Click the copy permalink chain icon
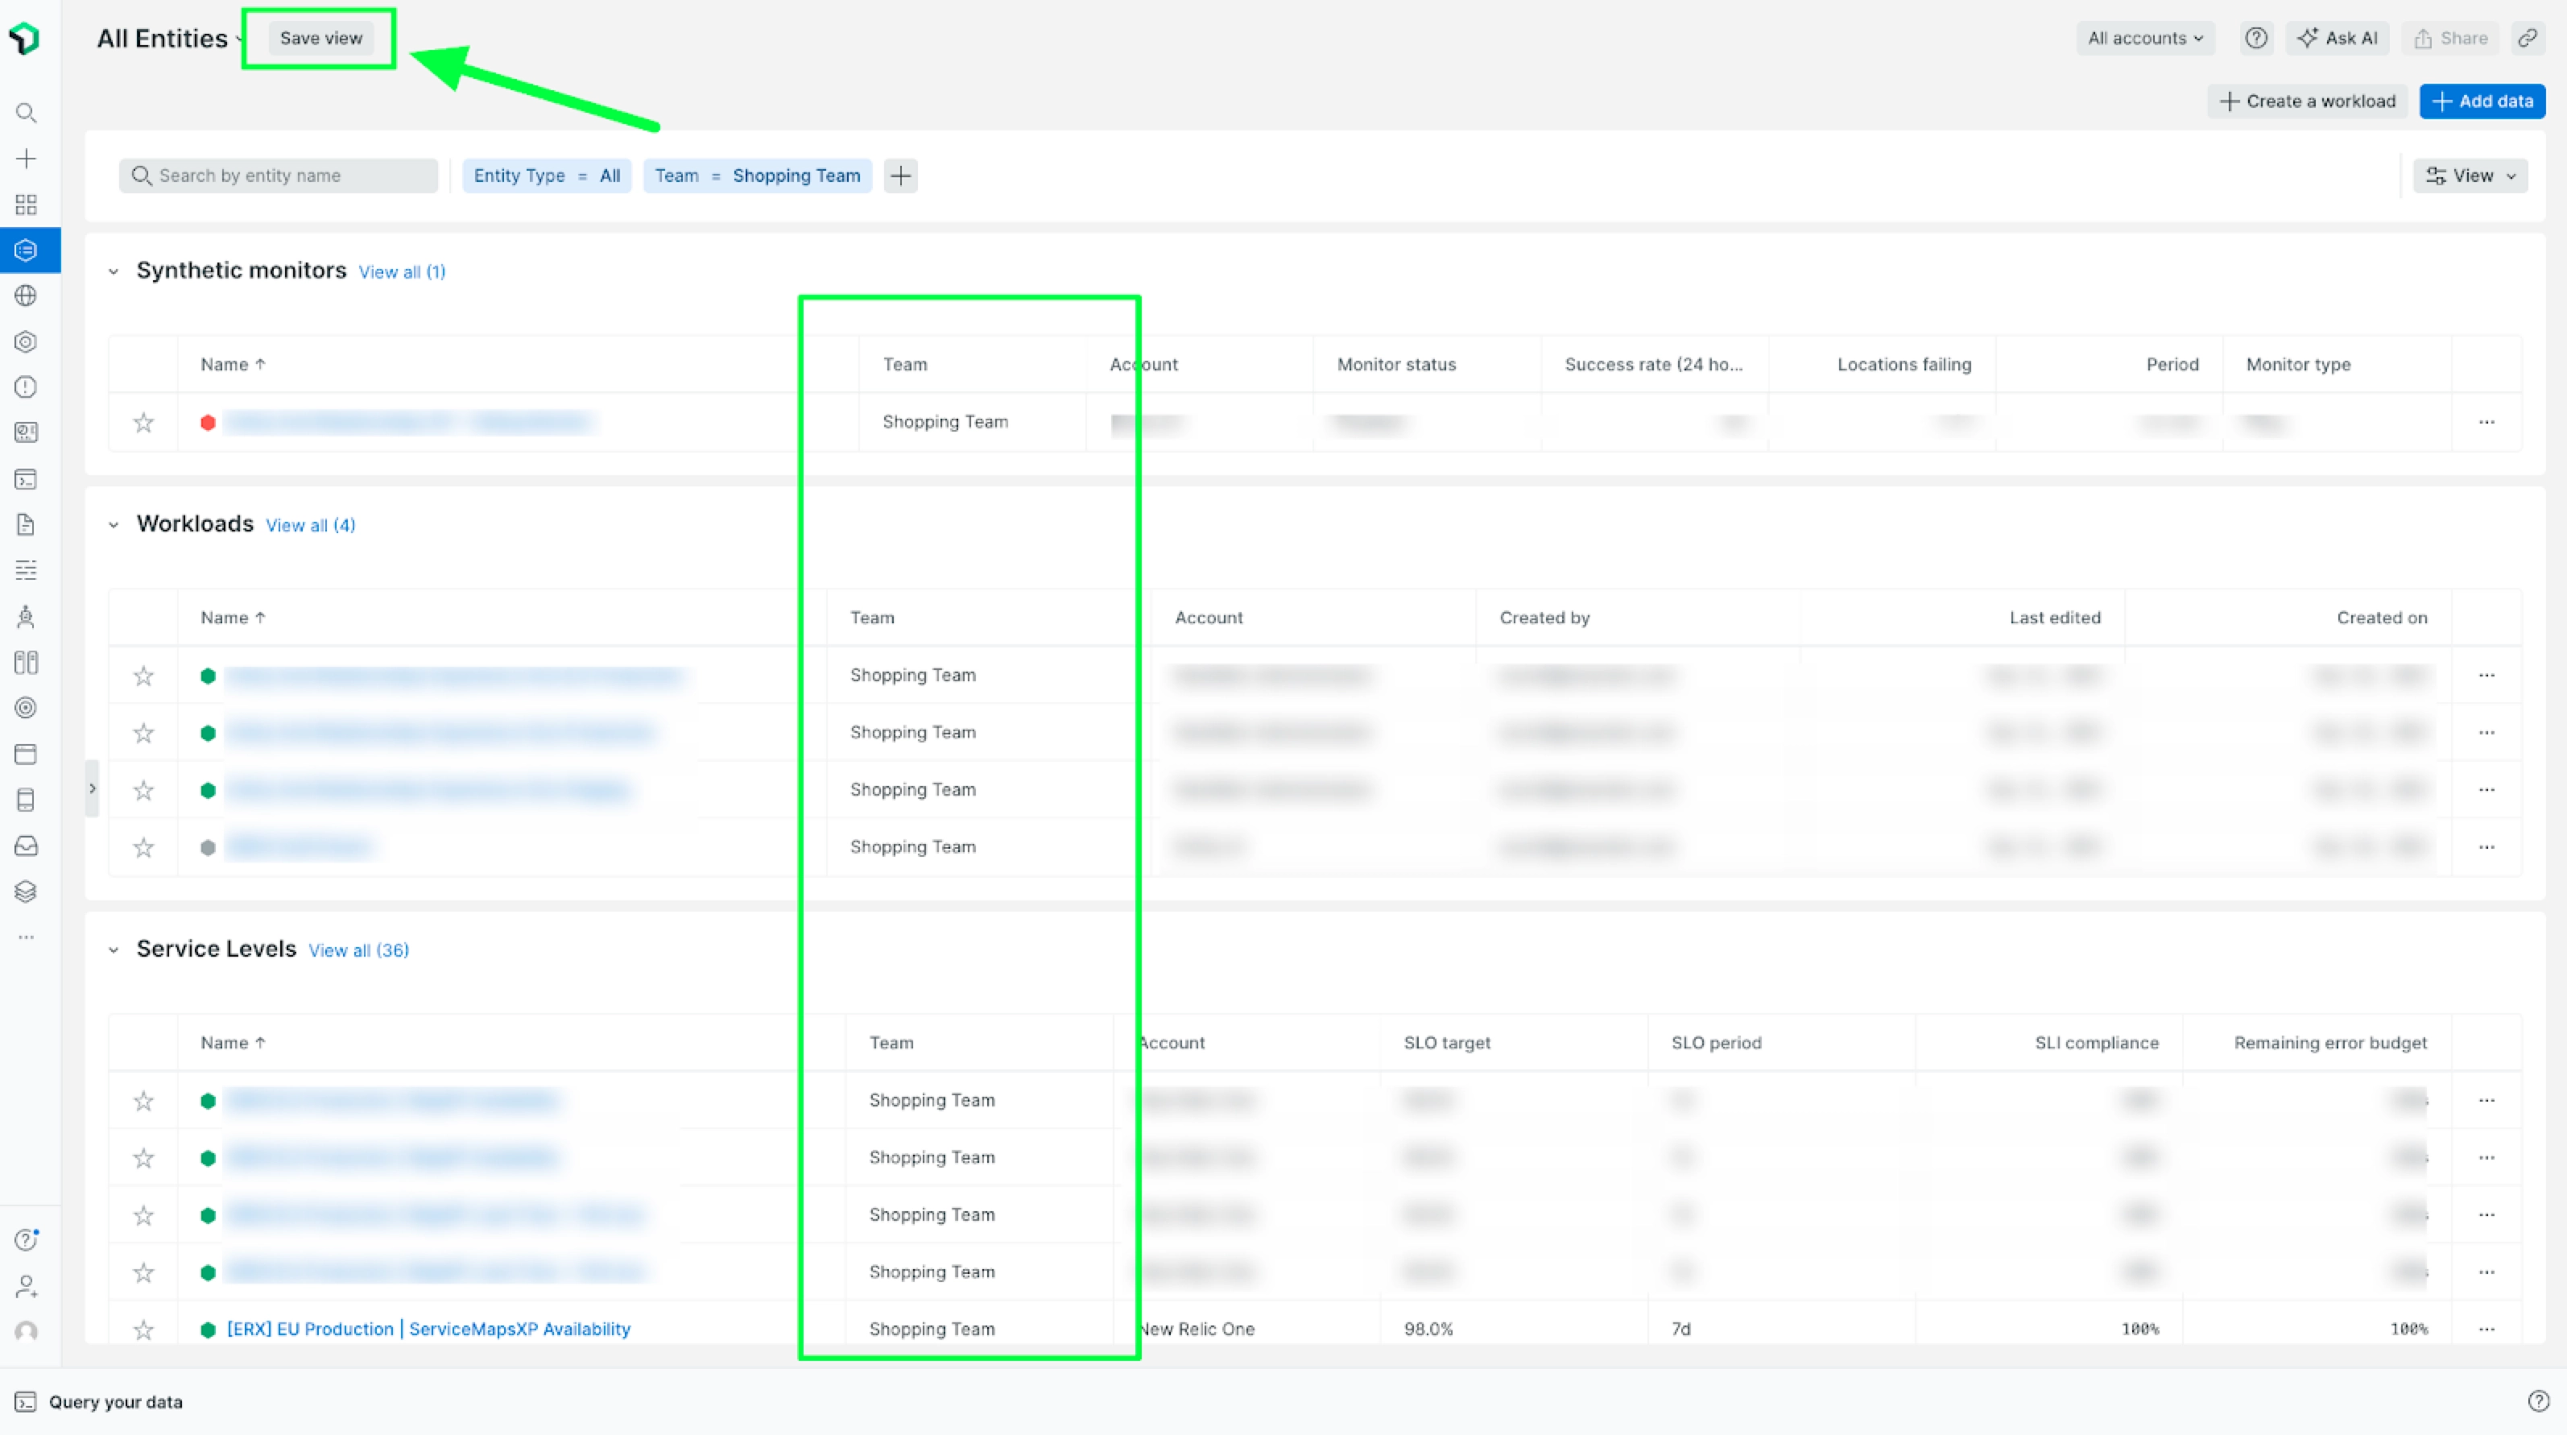This screenshot has height=1435, width=2567. 2527,38
